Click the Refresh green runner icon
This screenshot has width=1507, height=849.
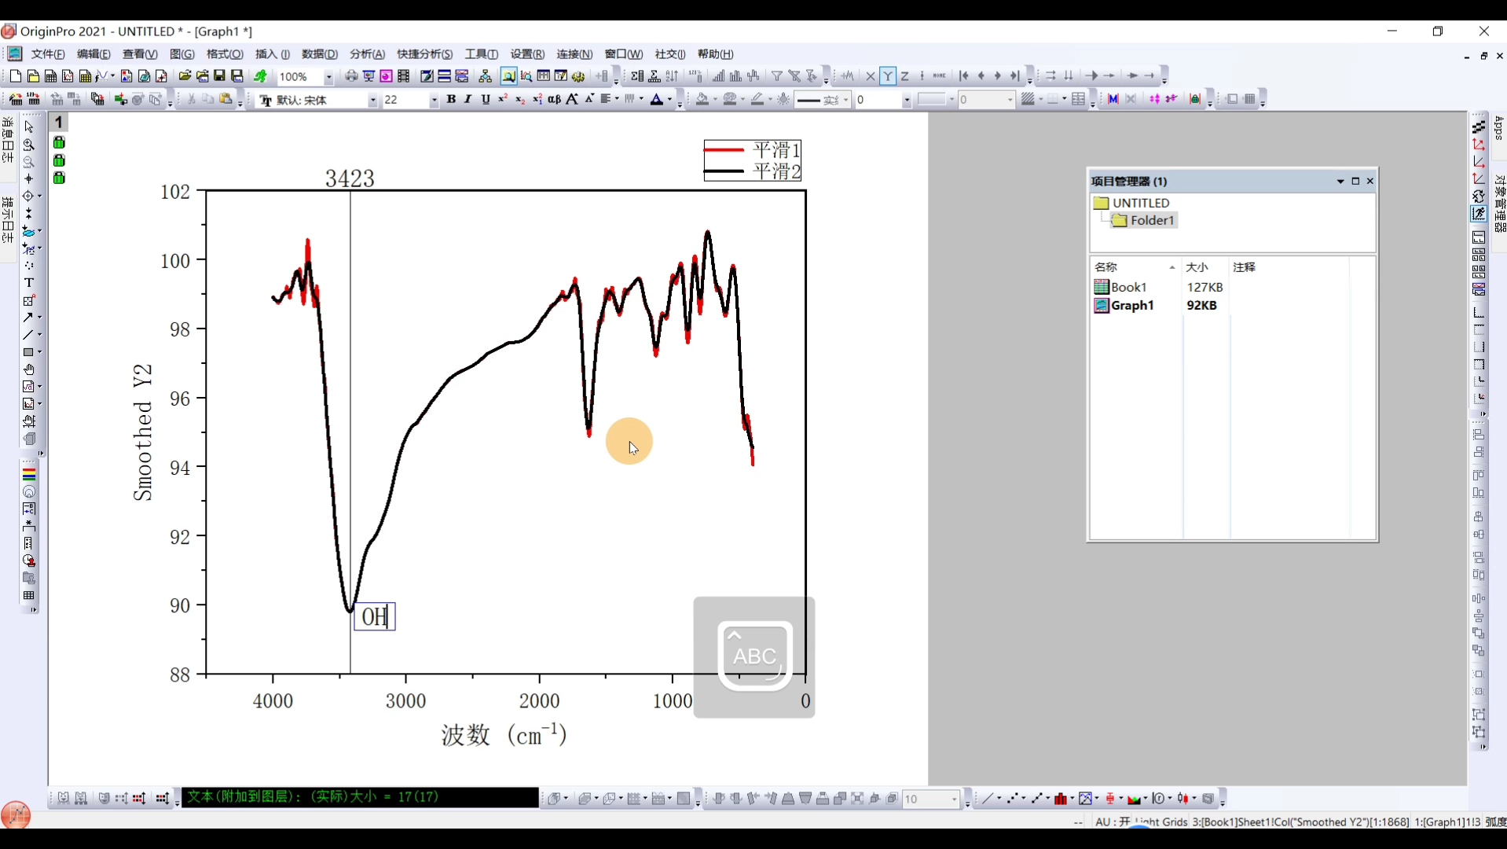coord(260,76)
